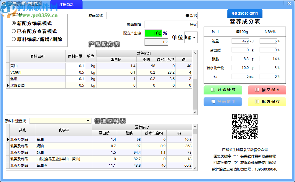Expand the 原料快速查找 combo box
The height and width of the screenshot is (182, 295).
pyautogui.click(x=88, y=121)
